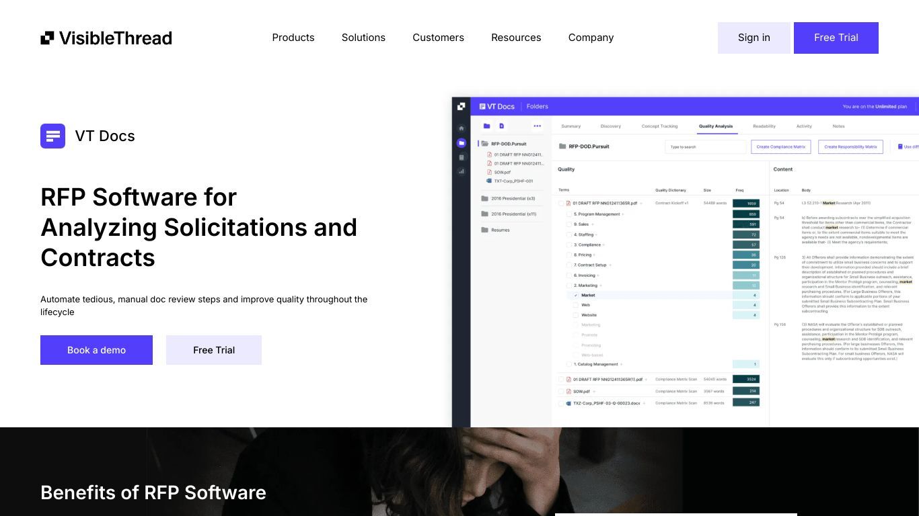Image resolution: width=919 pixels, height=516 pixels.
Task: Click the app logo atop dark sidebar
Action: [461, 106]
